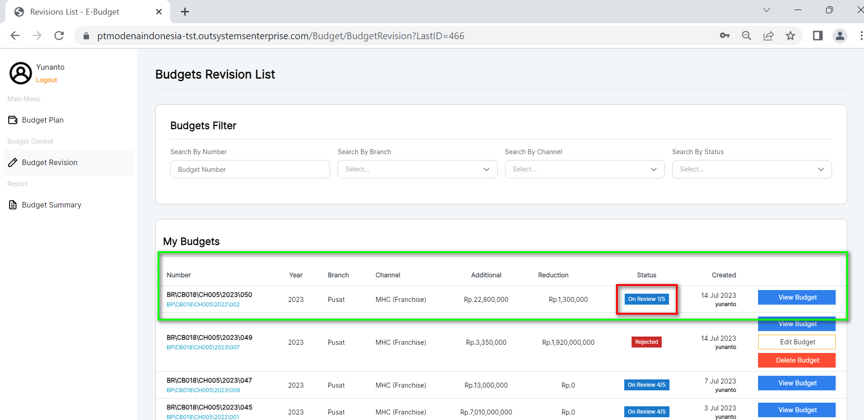Open Budget Summary report menu item
Image resolution: width=864 pixels, height=420 pixels.
pyautogui.click(x=51, y=205)
